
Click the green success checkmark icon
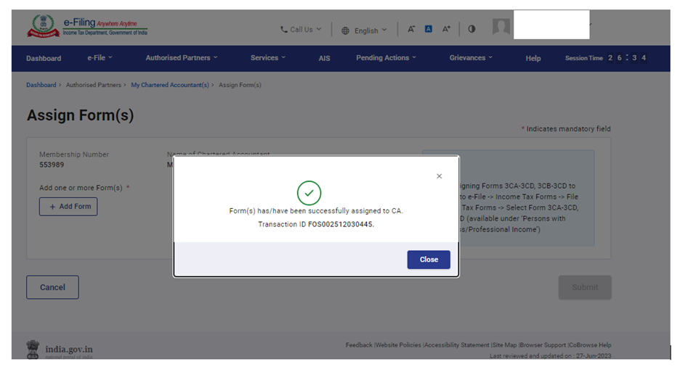[309, 192]
